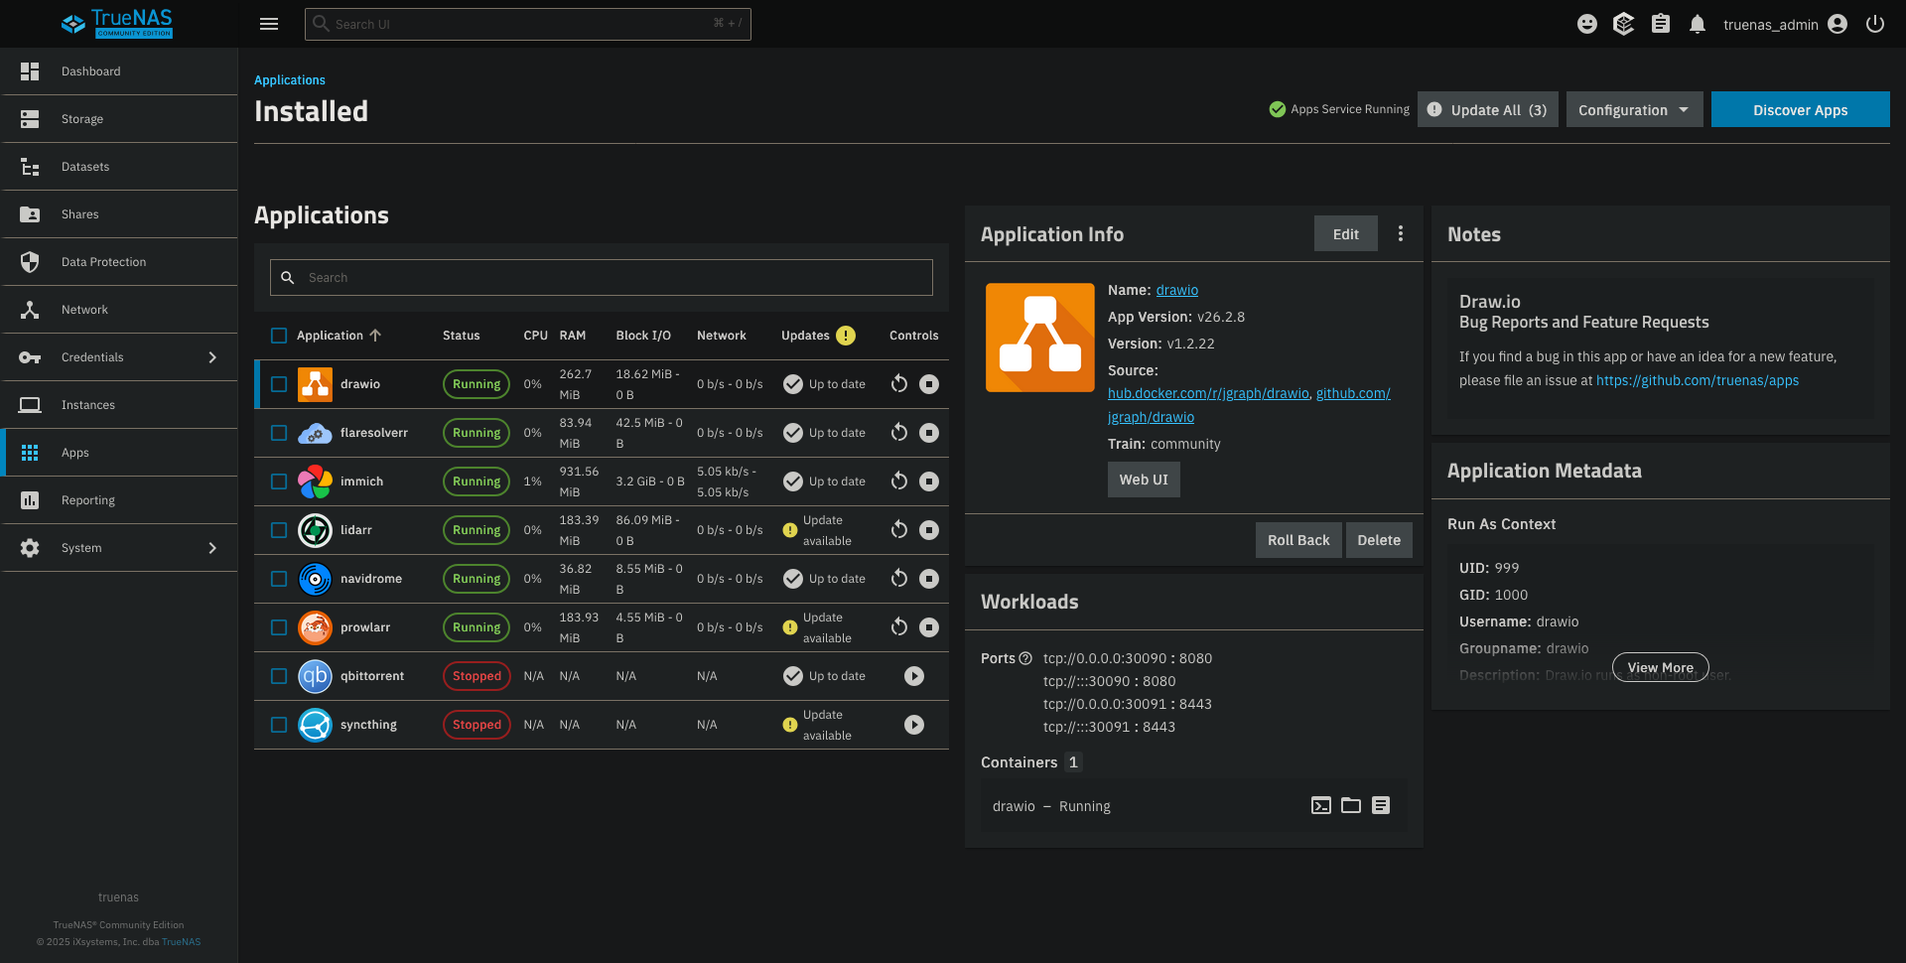Click Update All (3) button
The image size is (1906, 963).
coord(1488,109)
